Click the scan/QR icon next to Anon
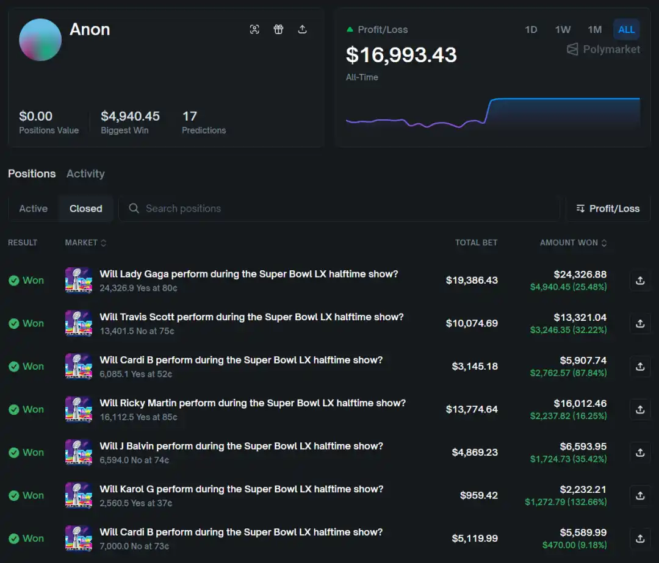The image size is (659, 563). [x=254, y=29]
